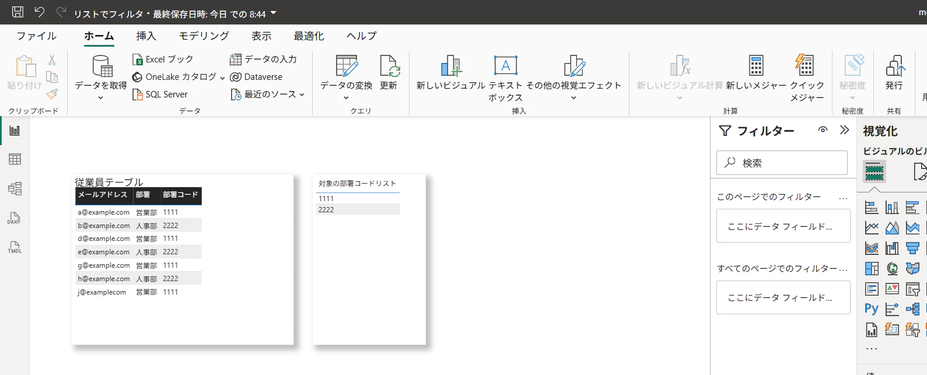927x375 pixels.
Task: Click 新しいメジャー button
Action: pyautogui.click(x=756, y=73)
